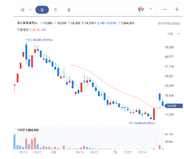The height and width of the screenshot is (159, 184).
Task: Click the 최저 10,000 low marker
Action: point(142,123)
